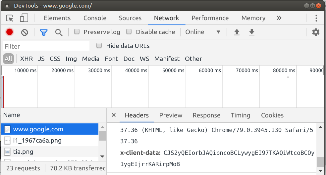Viewport: 326px width, 175px height.
Task: Select the tia.png request
Action: click(x=23, y=152)
